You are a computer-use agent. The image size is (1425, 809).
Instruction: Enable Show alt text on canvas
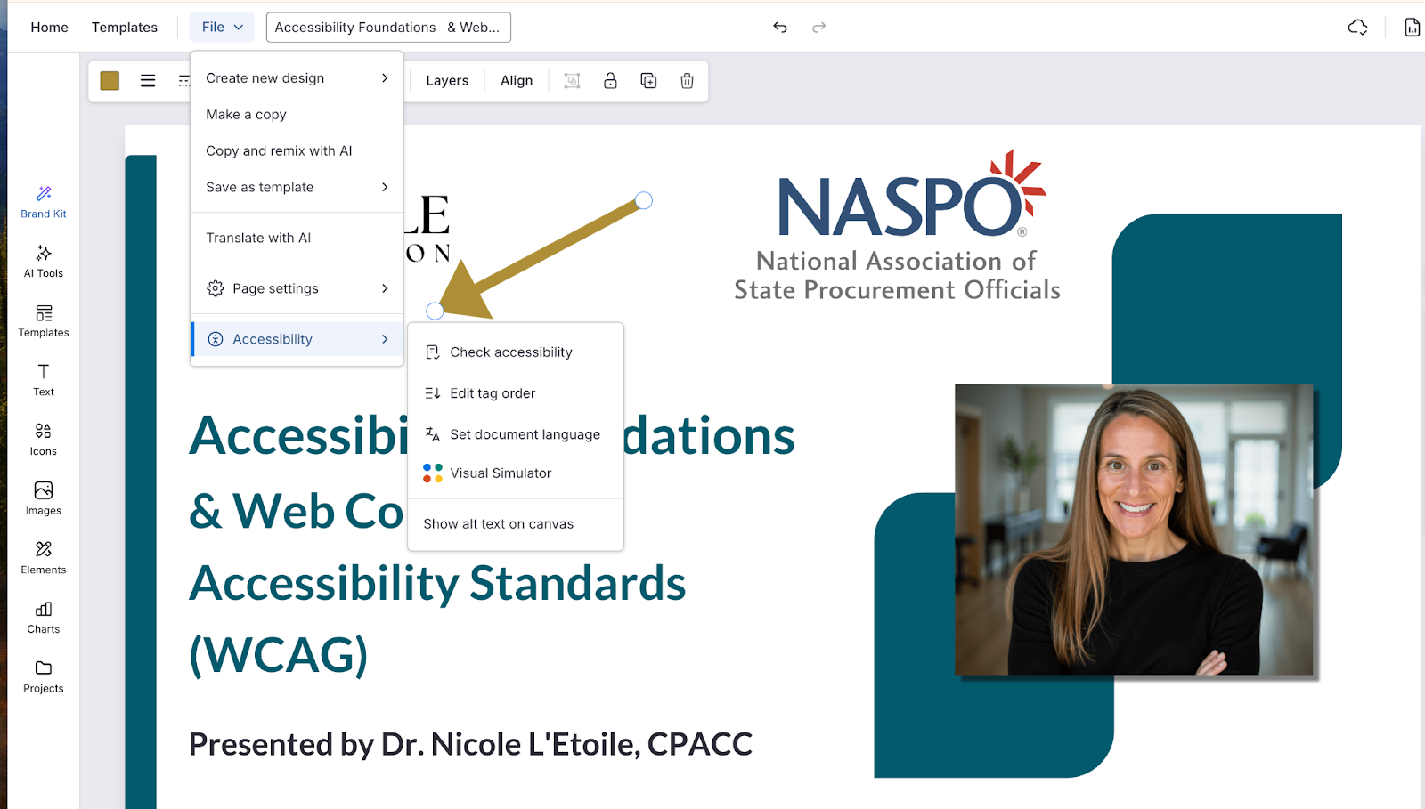(497, 523)
